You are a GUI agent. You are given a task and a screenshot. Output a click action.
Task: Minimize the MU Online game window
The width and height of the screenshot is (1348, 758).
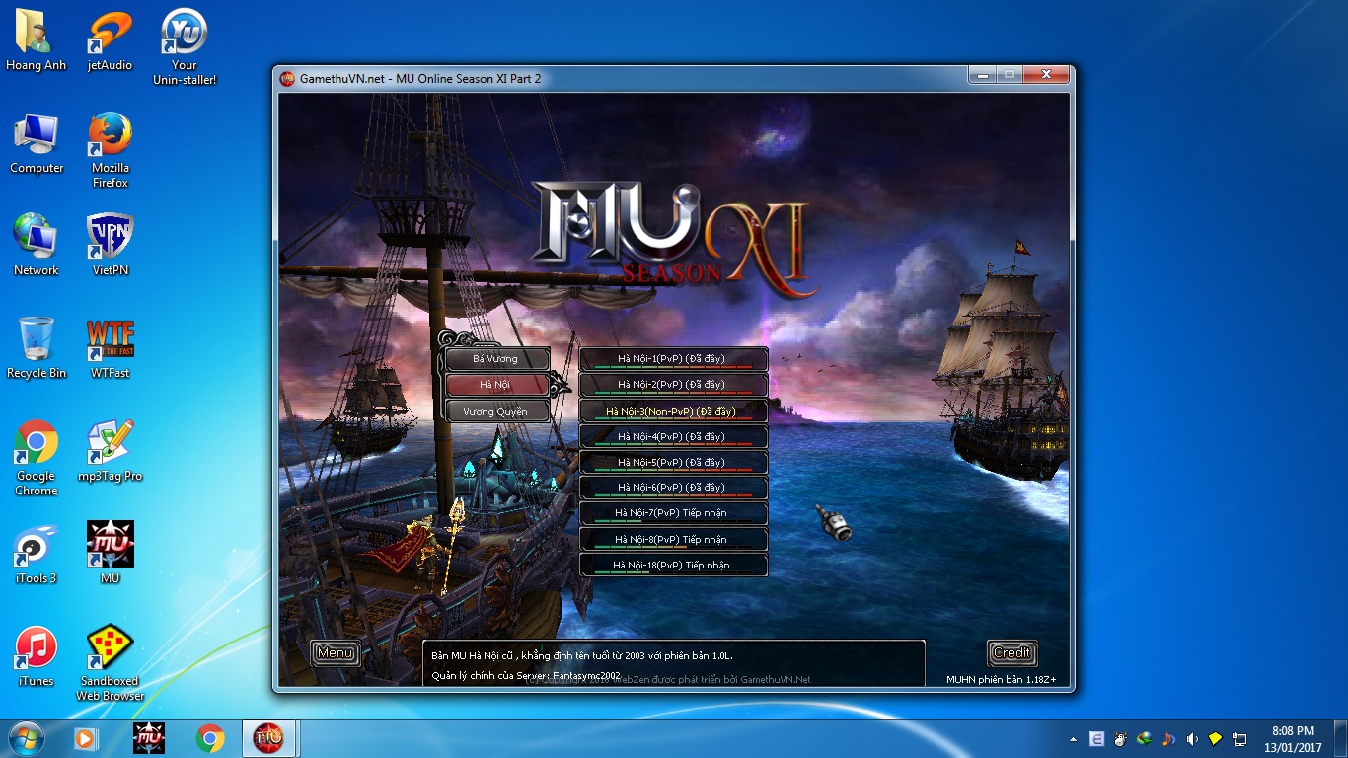coord(981,75)
